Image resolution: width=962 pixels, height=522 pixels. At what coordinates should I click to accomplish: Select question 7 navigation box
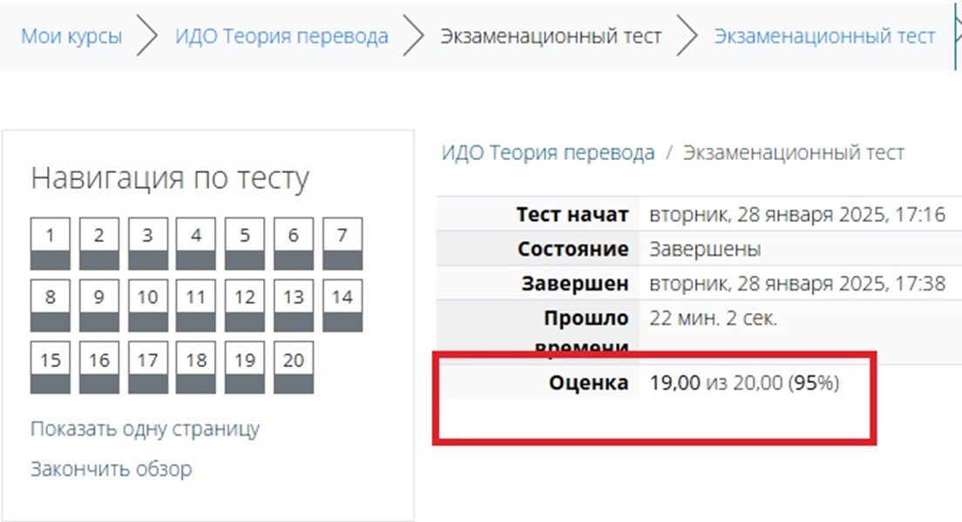[342, 244]
